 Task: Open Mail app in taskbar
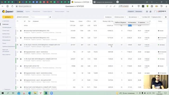(x=19, y=93)
